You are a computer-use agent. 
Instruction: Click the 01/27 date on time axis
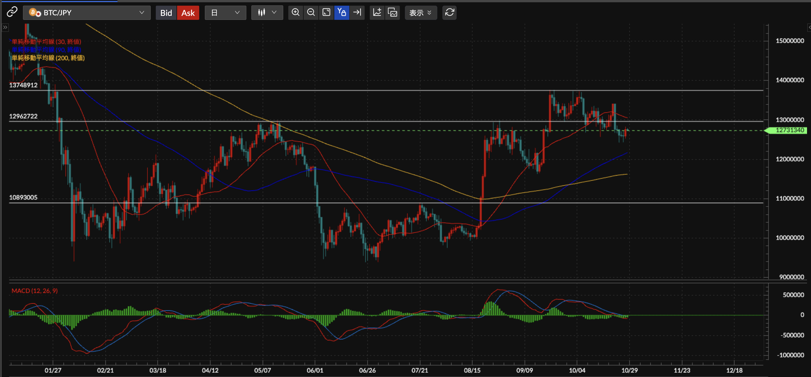coord(53,370)
